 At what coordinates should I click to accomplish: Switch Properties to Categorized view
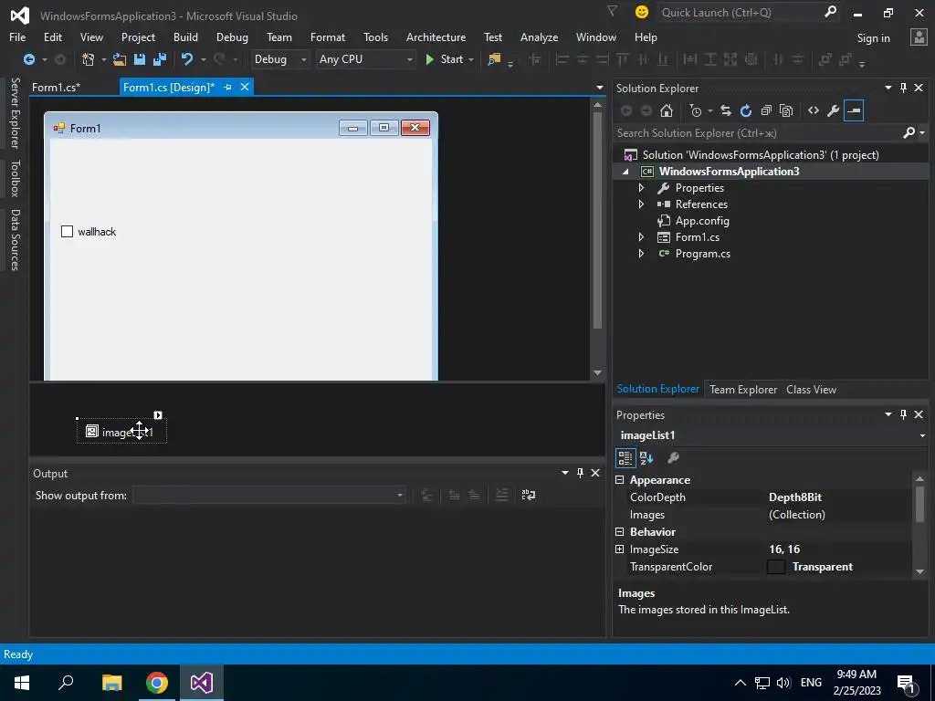click(625, 458)
